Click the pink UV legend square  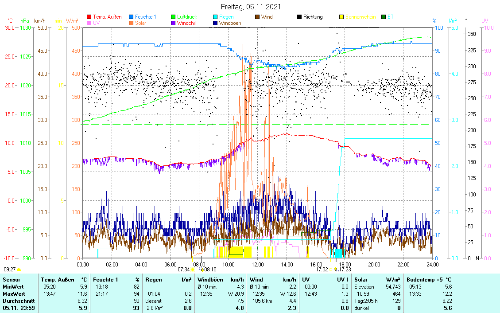[x=89, y=23]
